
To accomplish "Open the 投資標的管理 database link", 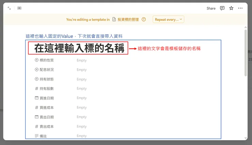I will tap(128, 20).
